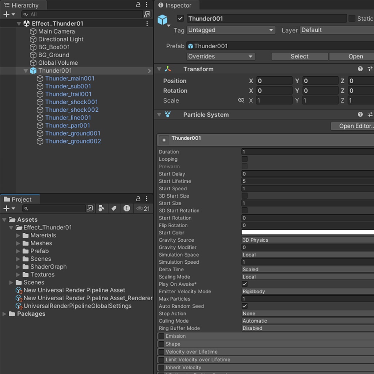374x374 pixels.
Task: Switch to the Project tab
Action: 20,199
